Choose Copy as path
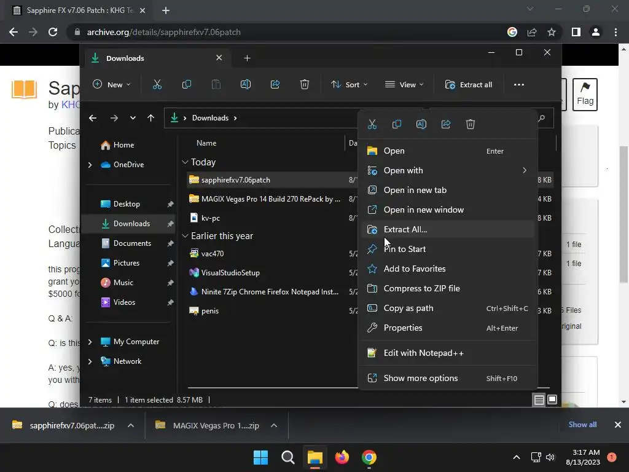The width and height of the screenshot is (629, 472). click(x=447, y=309)
